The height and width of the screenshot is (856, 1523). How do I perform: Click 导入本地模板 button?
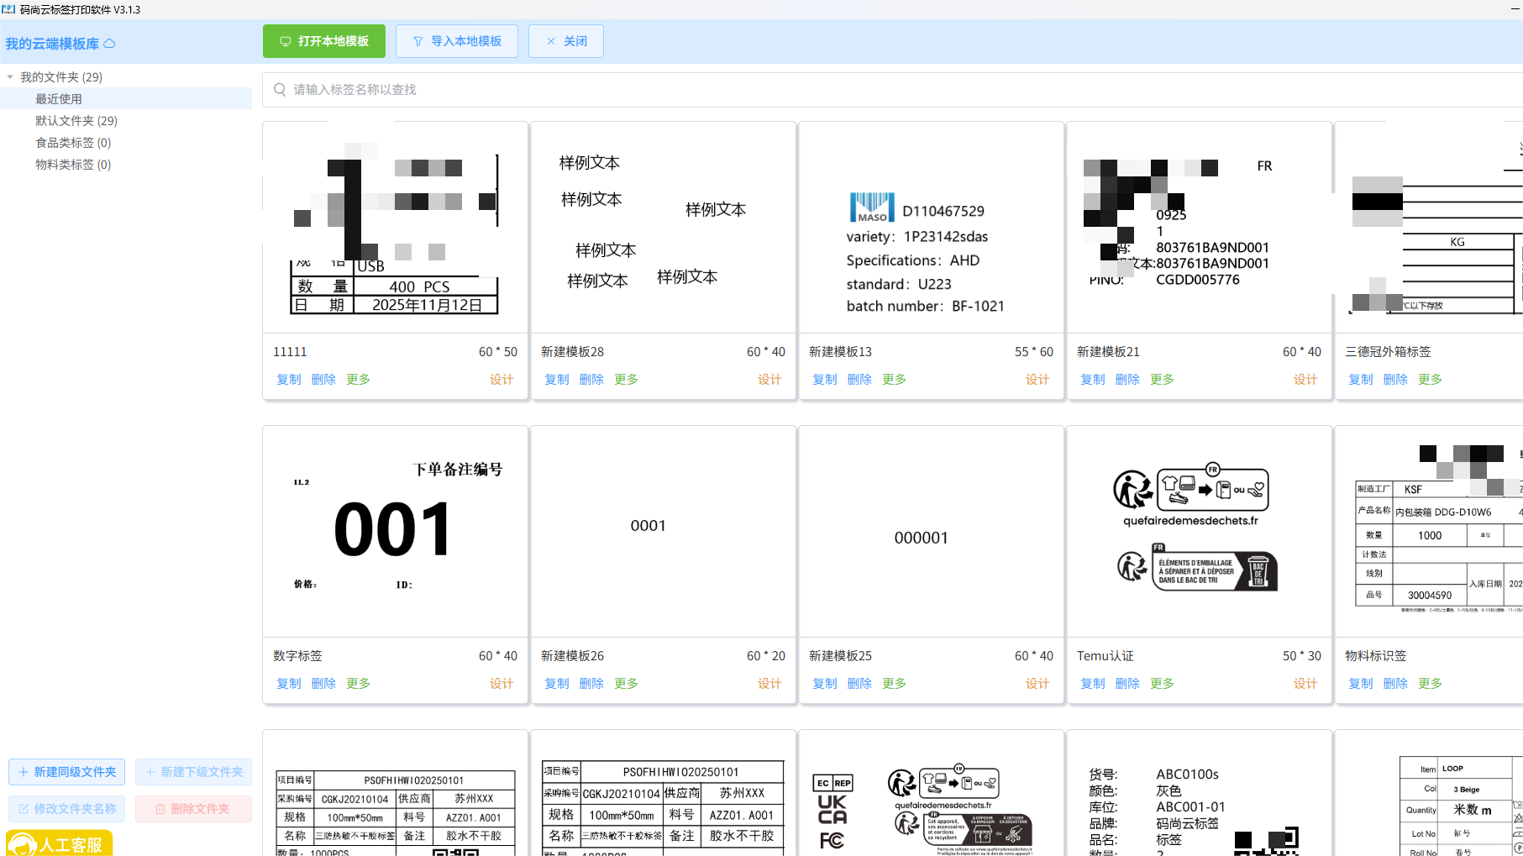click(x=457, y=41)
